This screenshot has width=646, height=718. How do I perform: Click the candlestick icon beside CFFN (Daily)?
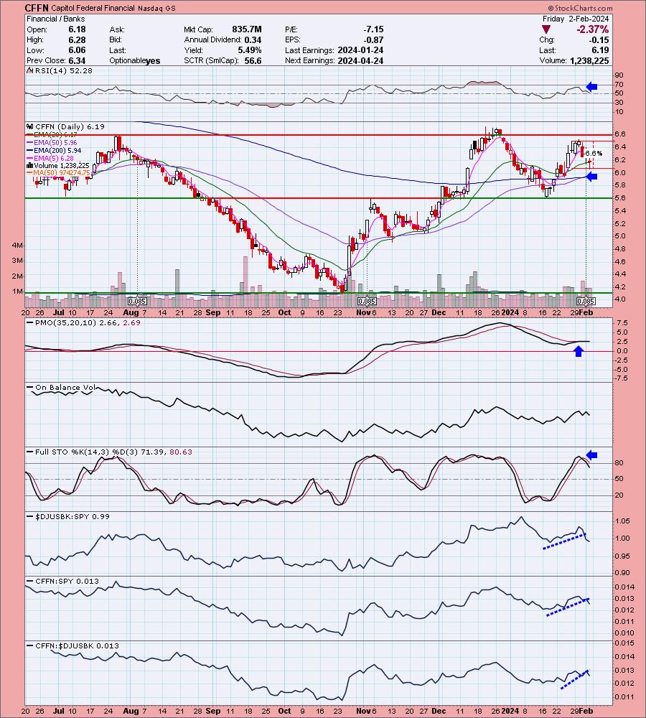coord(29,127)
